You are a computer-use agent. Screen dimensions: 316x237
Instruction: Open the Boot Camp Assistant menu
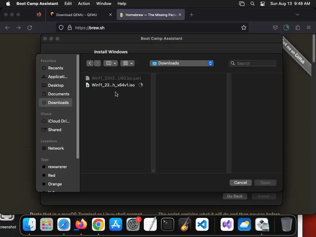[37, 4]
